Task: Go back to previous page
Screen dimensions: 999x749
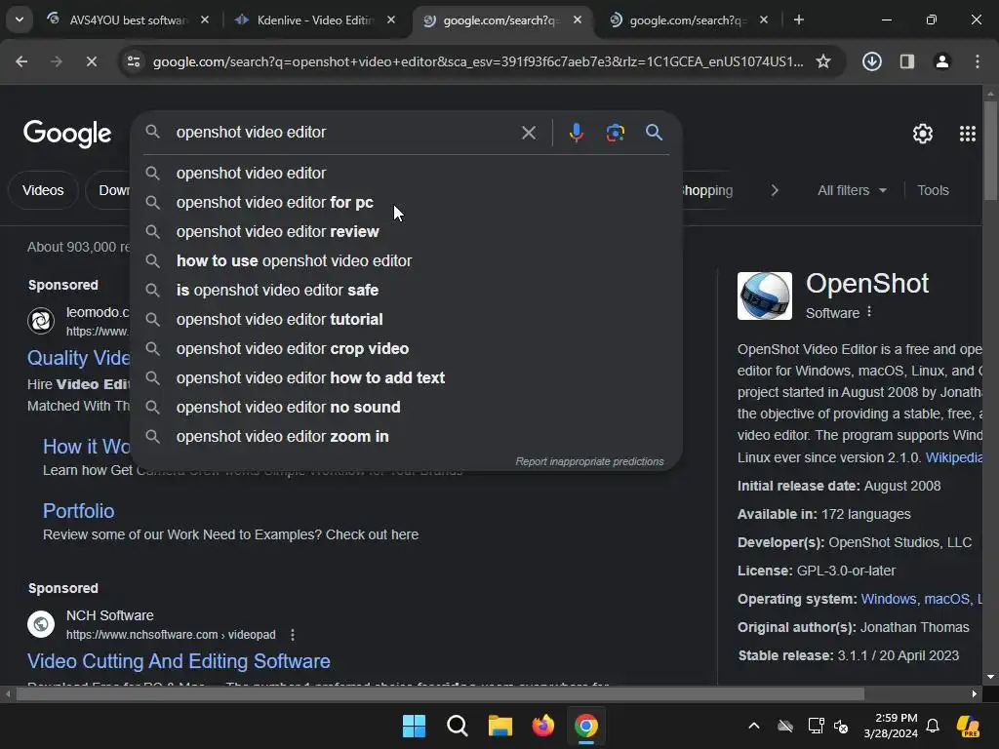Action: [x=21, y=61]
